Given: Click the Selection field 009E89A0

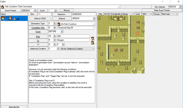Looking at the screenshot, I should [x=84, y=14].
